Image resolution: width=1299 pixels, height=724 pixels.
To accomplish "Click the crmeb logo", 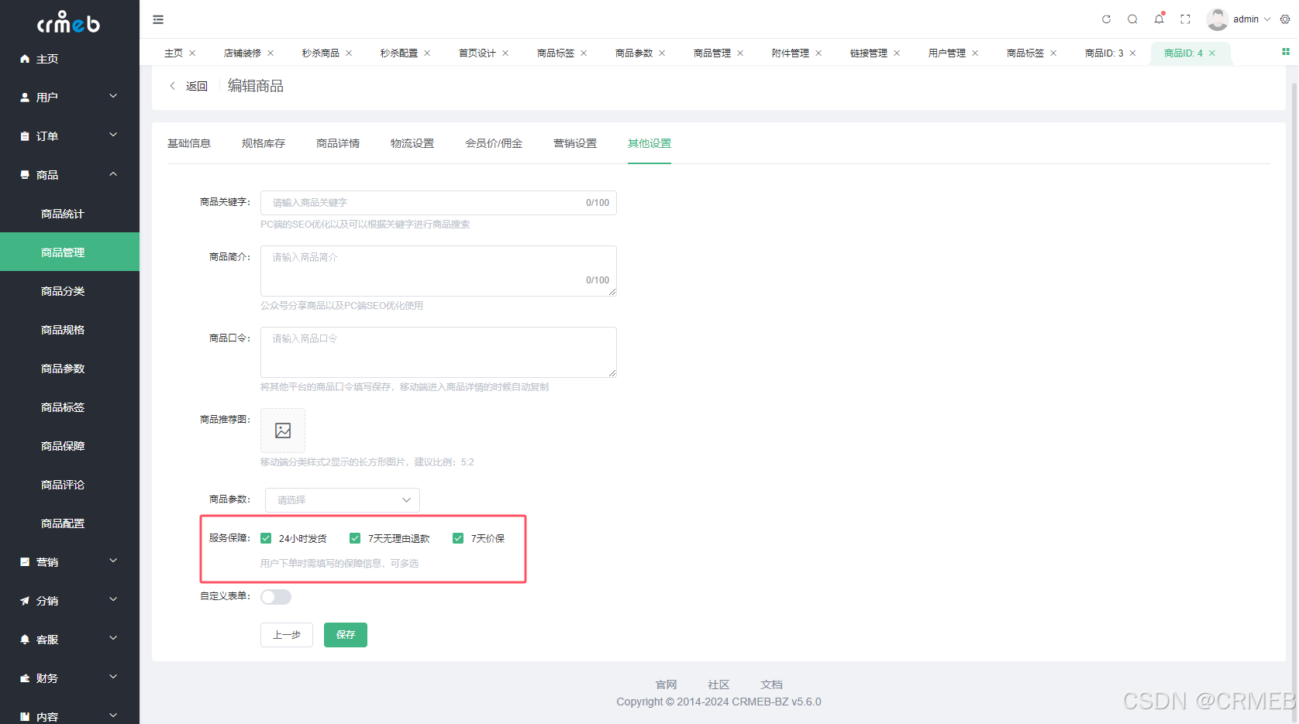I will [x=68, y=22].
